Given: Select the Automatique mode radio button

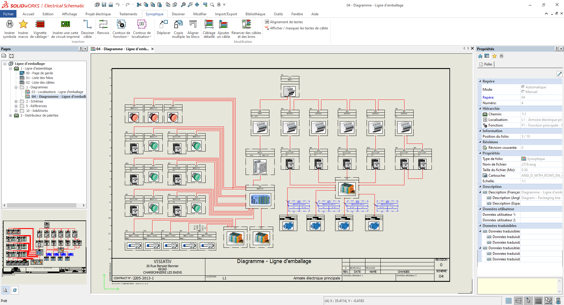Looking at the screenshot, I should (x=523, y=87).
